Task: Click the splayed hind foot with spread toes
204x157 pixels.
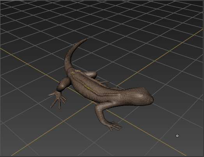Action: tap(57, 99)
